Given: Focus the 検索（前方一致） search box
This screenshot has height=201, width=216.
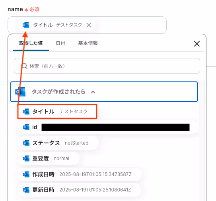Looking at the screenshot, I should coord(107,66).
